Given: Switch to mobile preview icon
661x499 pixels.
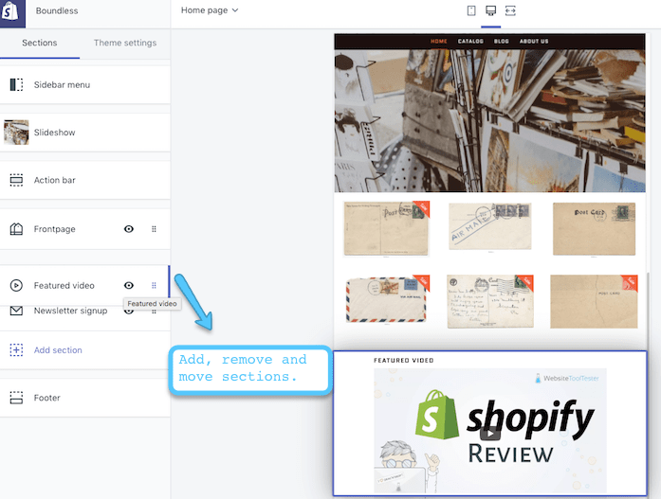Looking at the screenshot, I should point(470,10).
